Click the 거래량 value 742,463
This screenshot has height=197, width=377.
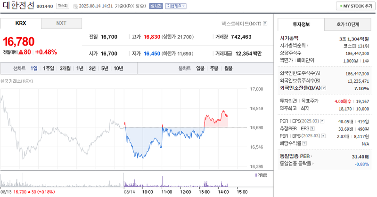[x=241, y=37]
